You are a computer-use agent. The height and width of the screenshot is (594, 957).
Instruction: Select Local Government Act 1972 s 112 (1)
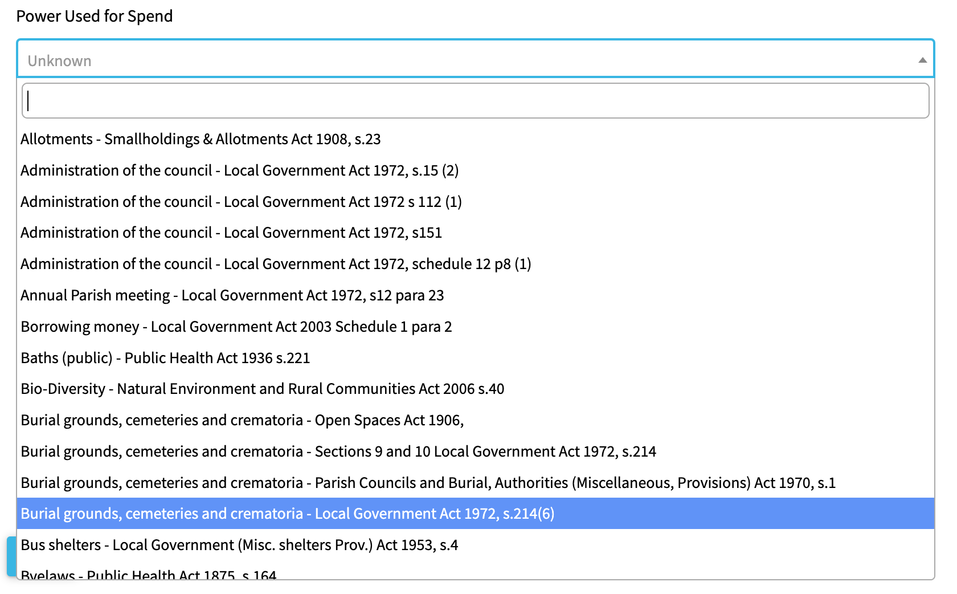pyautogui.click(x=241, y=202)
